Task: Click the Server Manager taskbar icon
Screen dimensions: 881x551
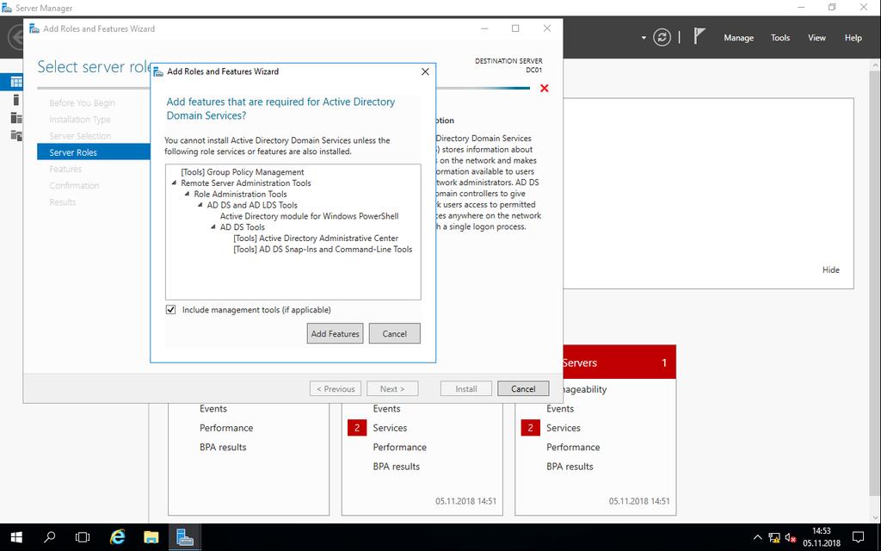Action: pyautogui.click(x=184, y=537)
